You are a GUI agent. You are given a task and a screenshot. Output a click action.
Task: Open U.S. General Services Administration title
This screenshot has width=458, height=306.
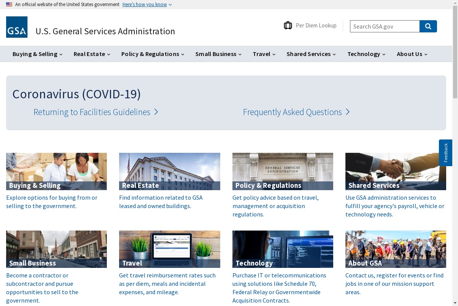point(105,31)
